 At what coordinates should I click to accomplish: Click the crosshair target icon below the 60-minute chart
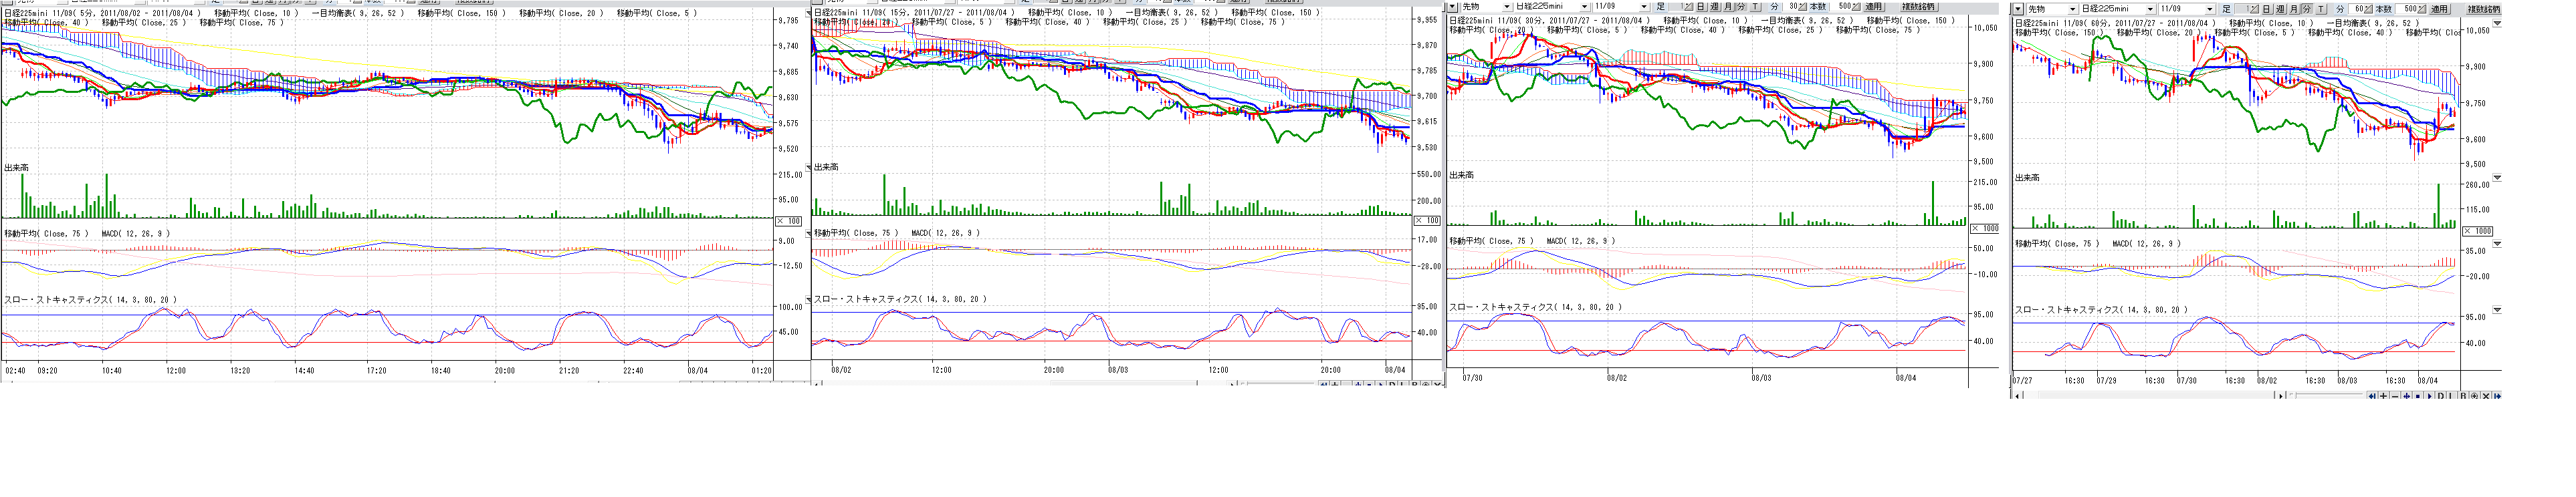click(x=2474, y=396)
